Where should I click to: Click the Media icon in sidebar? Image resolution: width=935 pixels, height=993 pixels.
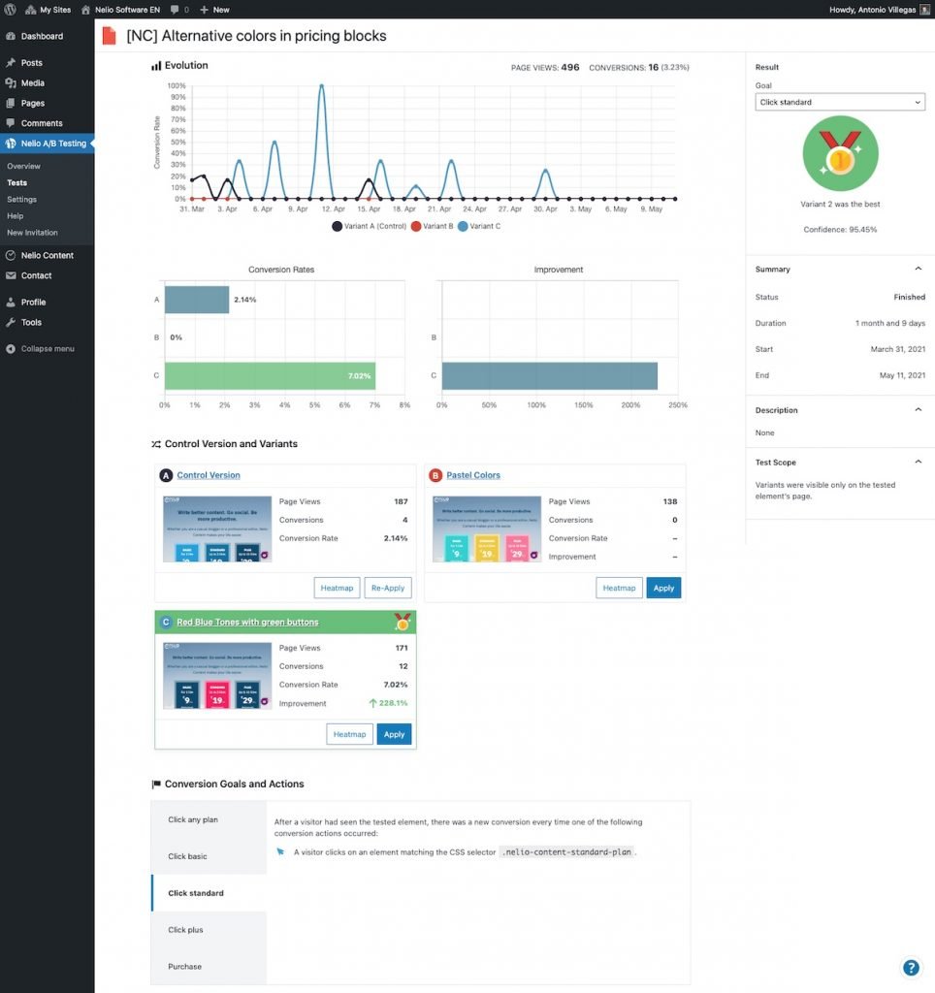(11, 83)
